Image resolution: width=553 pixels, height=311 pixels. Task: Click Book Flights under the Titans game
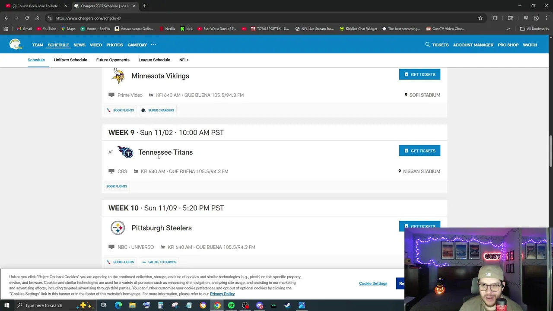pyautogui.click(x=117, y=186)
